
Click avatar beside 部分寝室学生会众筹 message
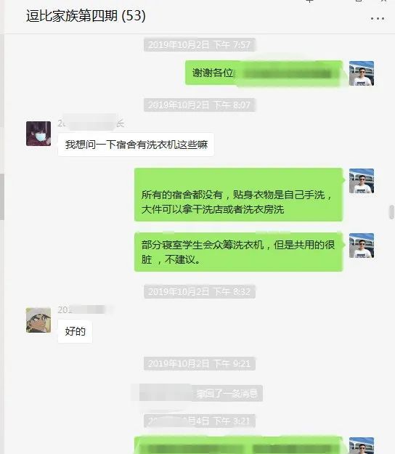(x=362, y=246)
